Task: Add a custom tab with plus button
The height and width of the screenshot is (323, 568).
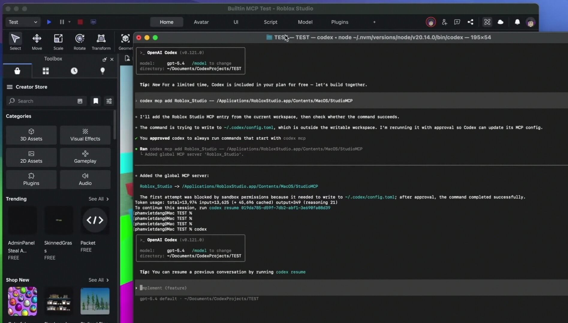Action: click(x=374, y=22)
